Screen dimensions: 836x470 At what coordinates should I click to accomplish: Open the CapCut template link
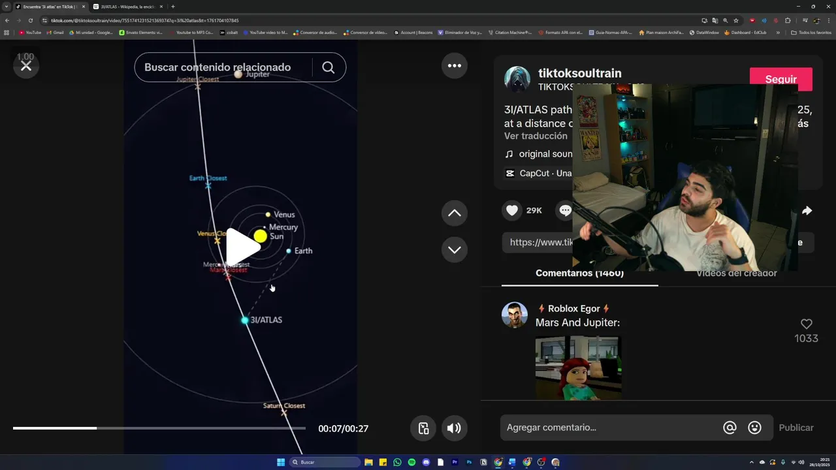(x=539, y=174)
